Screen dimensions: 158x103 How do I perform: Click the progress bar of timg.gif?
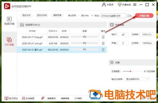coord(84,37)
